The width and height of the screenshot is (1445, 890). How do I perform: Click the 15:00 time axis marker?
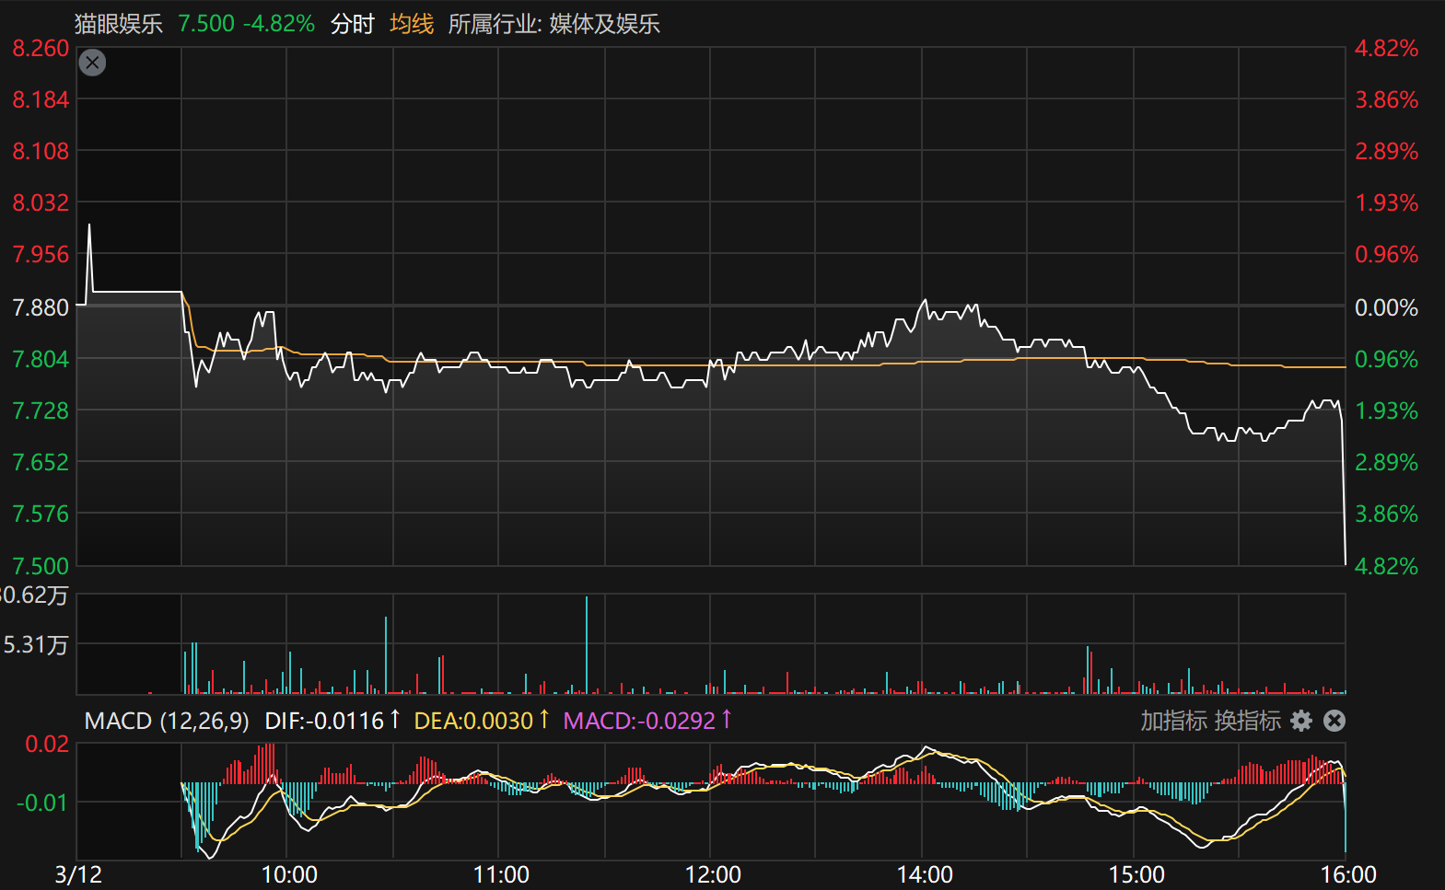[x=1136, y=874]
